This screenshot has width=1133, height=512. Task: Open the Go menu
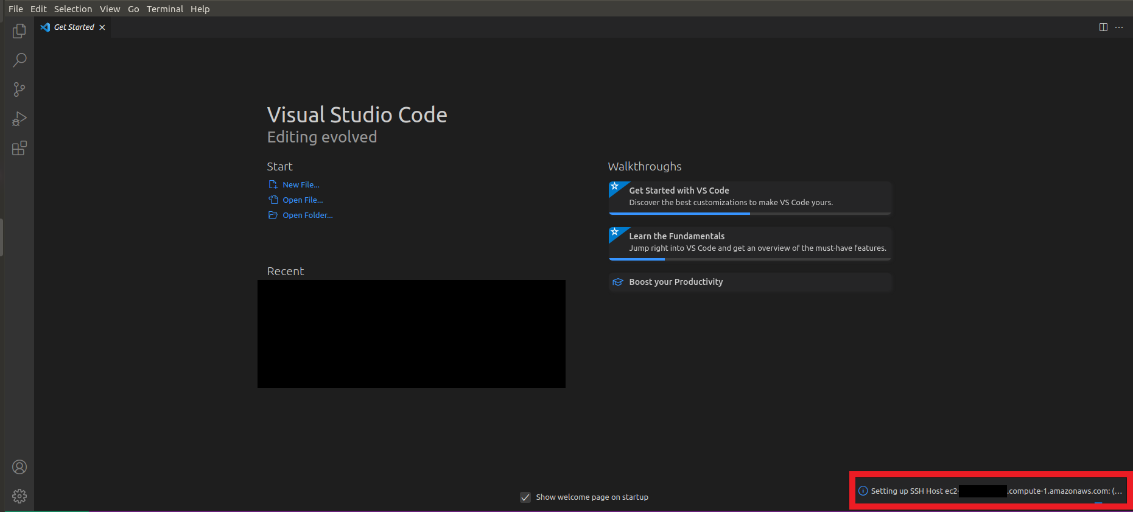(x=133, y=9)
